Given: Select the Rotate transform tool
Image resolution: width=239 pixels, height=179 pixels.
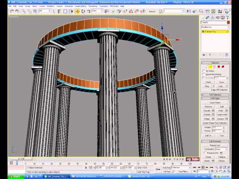Looking at the screenshot, I should 83,11.
